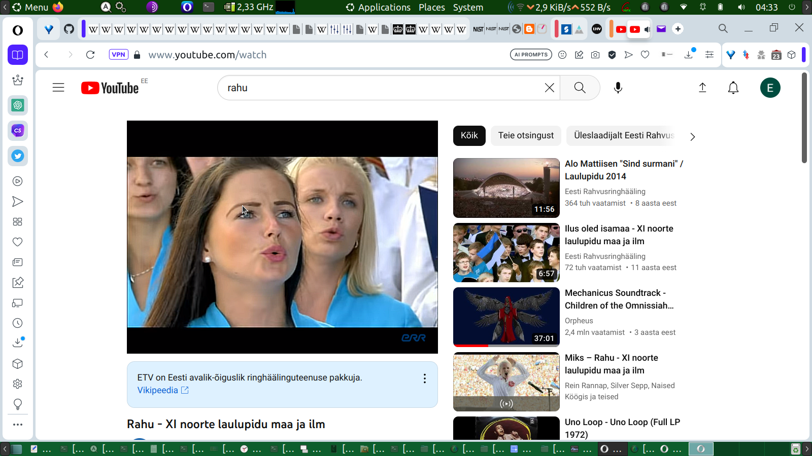812x456 pixels.
Task: Open Opera sidebar history clock
Action: [18, 323]
